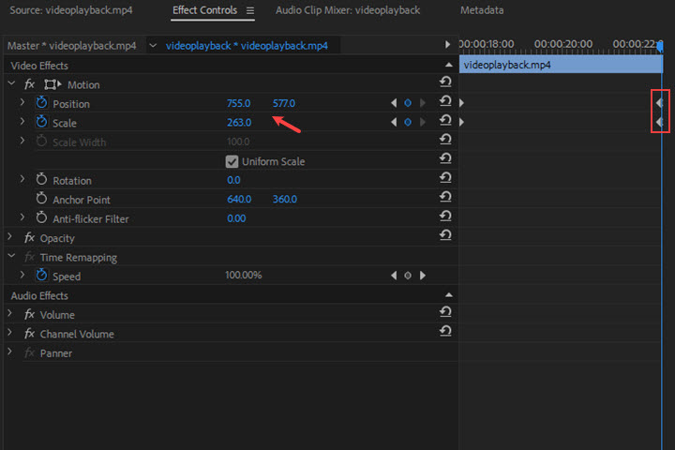The height and width of the screenshot is (450, 675).
Task: Go to next Scale keyframe
Action: point(422,122)
